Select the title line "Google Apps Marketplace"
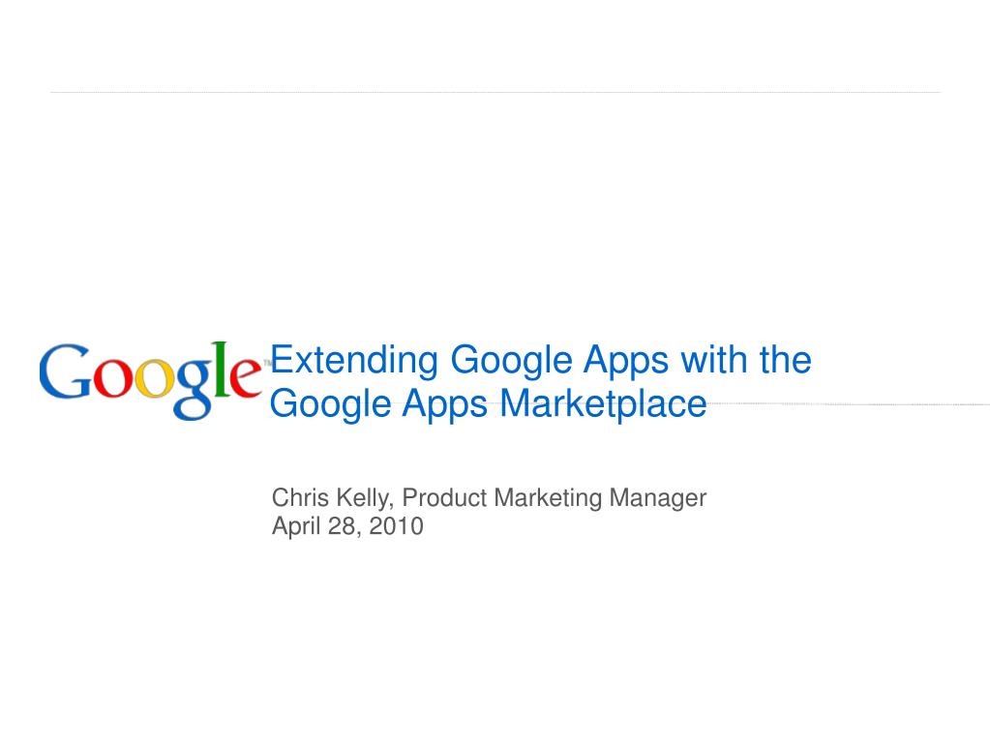This screenshot has width=990, height=742. point(488,404)
